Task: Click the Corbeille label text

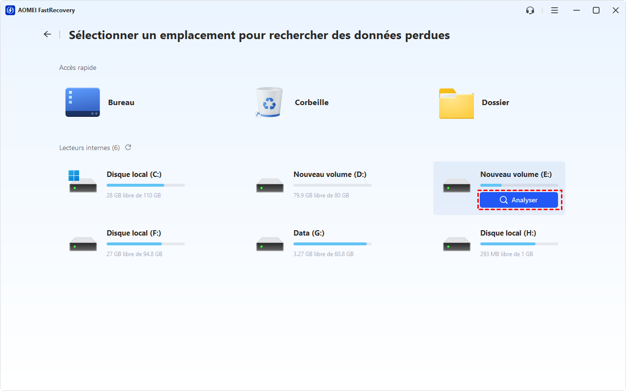Action: click(x=312, y=103)
